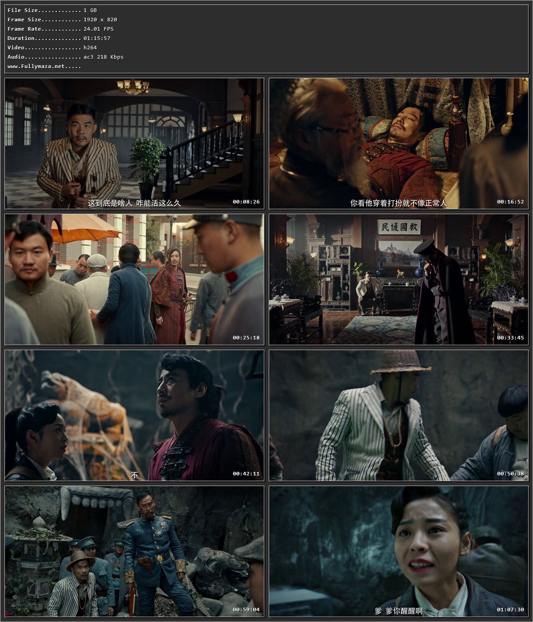Click the "Video" h264 line

[x=52, y=48]
